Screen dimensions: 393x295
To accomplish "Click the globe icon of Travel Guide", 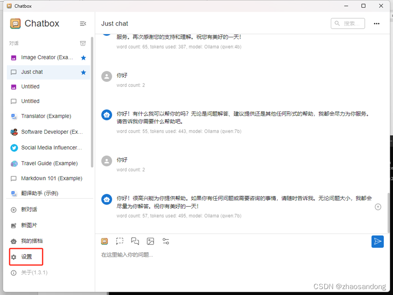I will pos(14,164).
